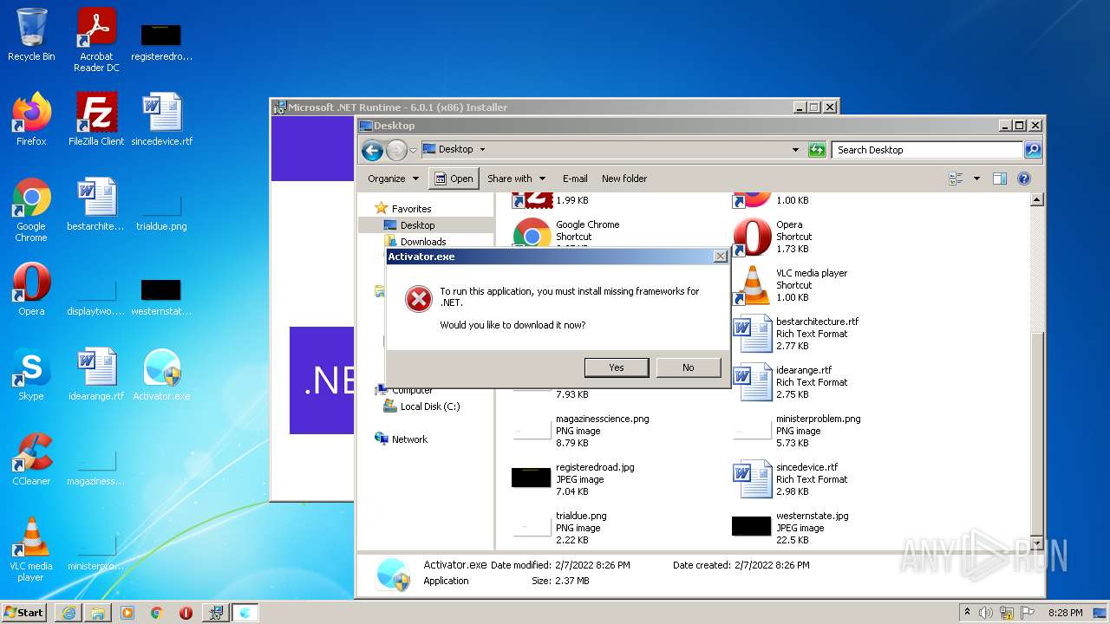The width and height of the screenshot is (1110, 624).
Task: Open Acrobat Reader DC desktop icon
Action: coord(96,40)
